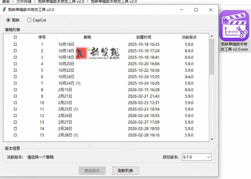251x179 pixels.
Task: Check the box for draft 13 (2月27日)
Action: pyautogui.click(x=15, y=122)
